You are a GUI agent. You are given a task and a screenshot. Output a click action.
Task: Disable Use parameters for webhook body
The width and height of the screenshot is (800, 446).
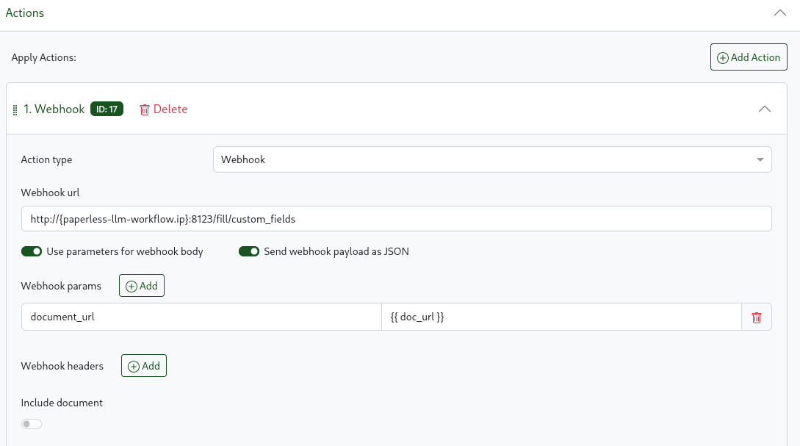coord(32,251)
